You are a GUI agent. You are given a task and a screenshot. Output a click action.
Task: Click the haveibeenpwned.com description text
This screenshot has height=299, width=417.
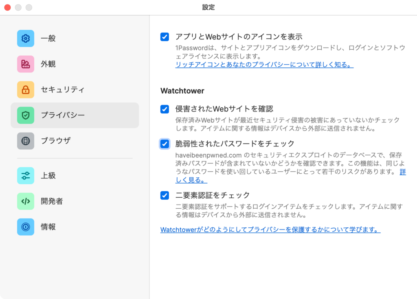[290, 168]
